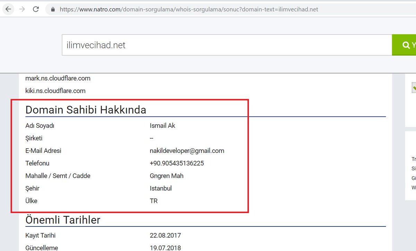Click the registration date 22.08.2017
The width and height of the screenshot is (416, 251).
[x=165, y=235]
